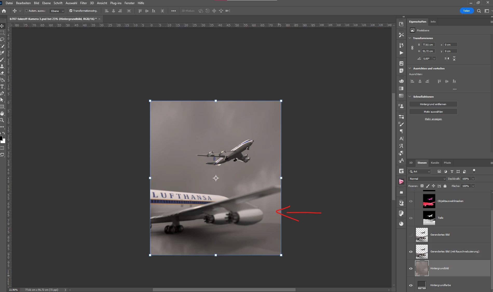Open the Ebene menu
Image resolution: width=493 pixels, height=292 pixels.
46,3
